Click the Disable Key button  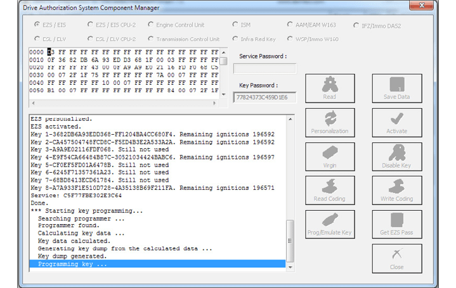pos(396,156)
